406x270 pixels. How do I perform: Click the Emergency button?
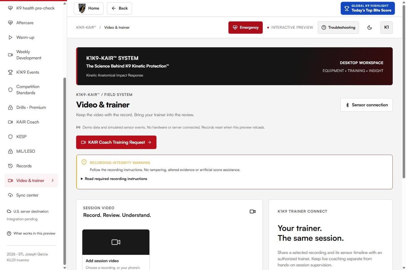coord(246,27)
